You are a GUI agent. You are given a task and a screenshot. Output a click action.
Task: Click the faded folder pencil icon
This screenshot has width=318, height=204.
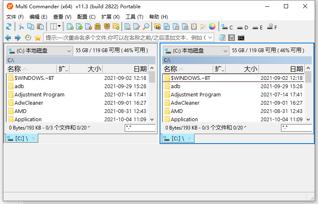[x=203, y=26]
